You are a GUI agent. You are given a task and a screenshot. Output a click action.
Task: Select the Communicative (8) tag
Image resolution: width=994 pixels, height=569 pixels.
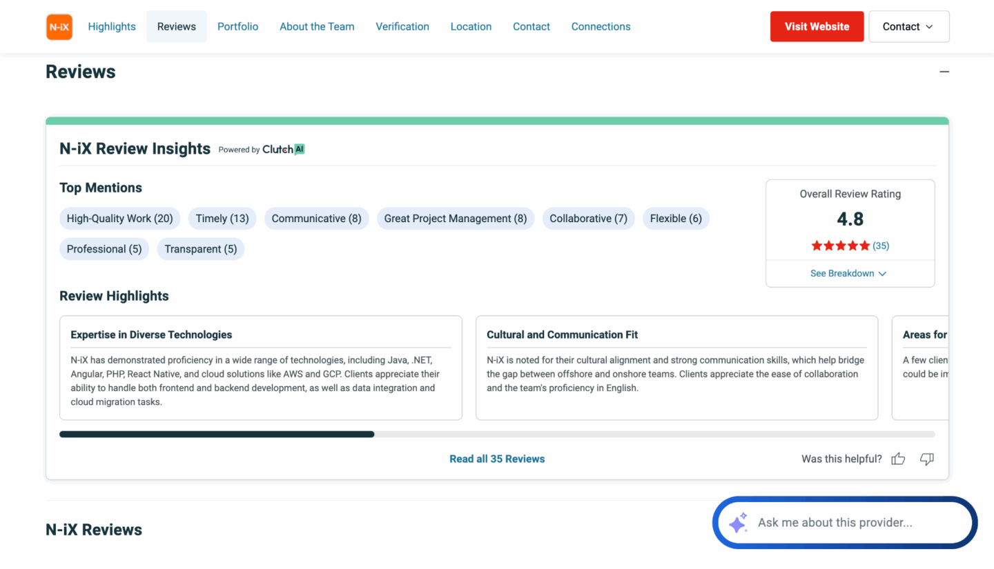tap(316, 219)
